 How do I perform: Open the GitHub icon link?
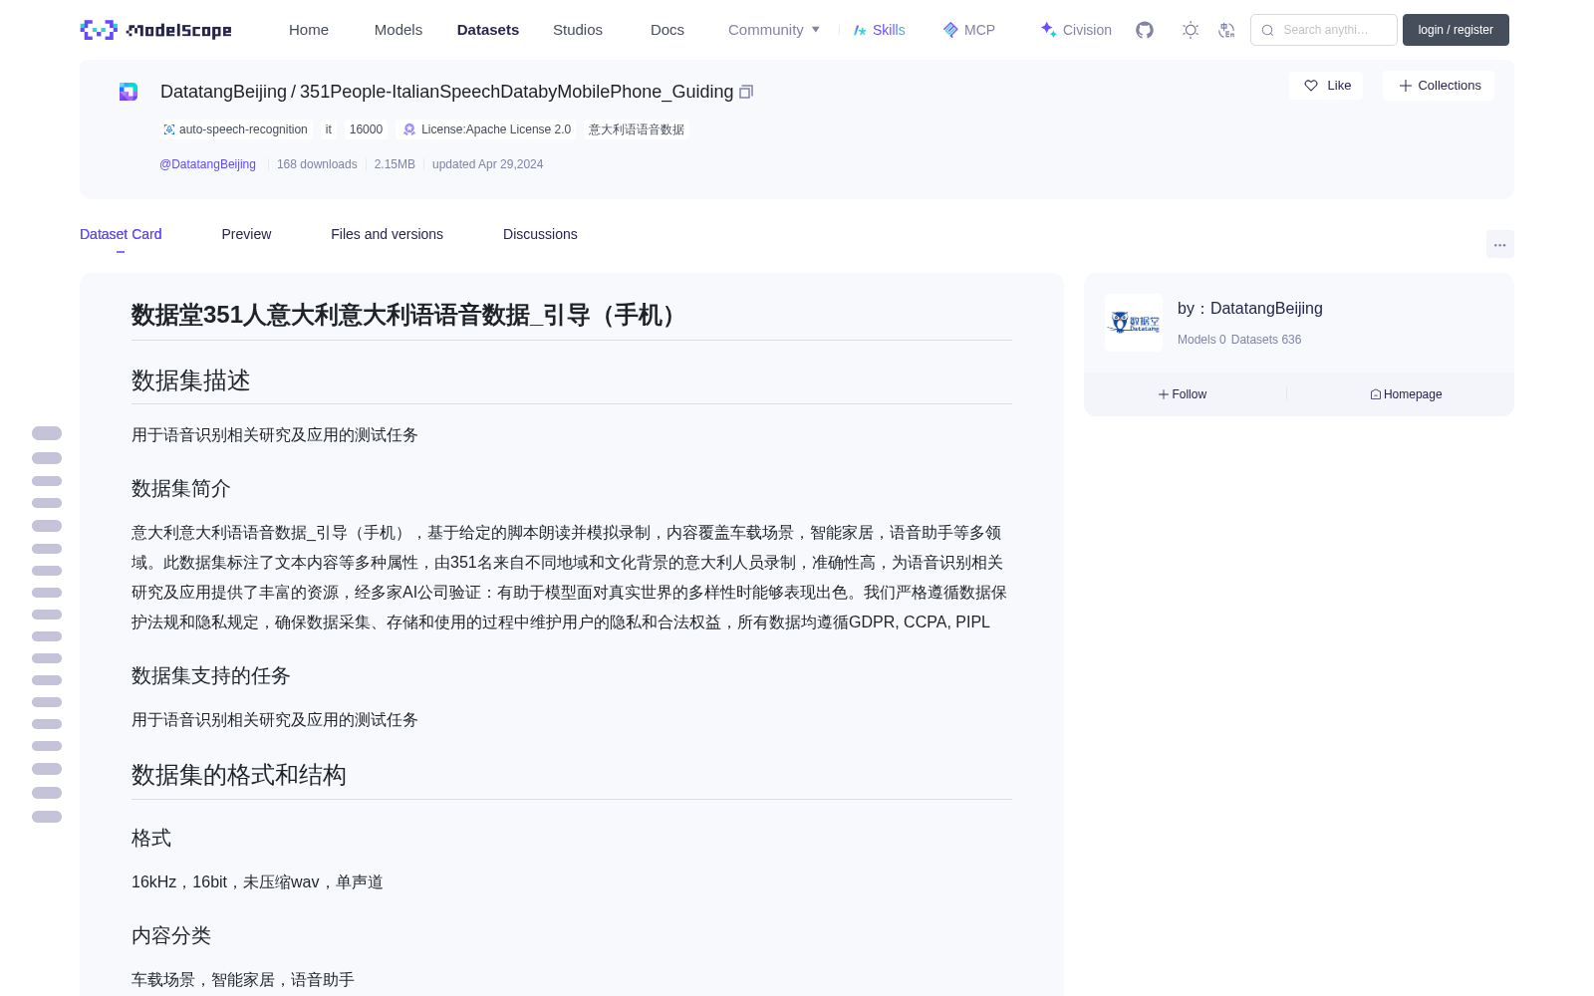coord(1145,30)
